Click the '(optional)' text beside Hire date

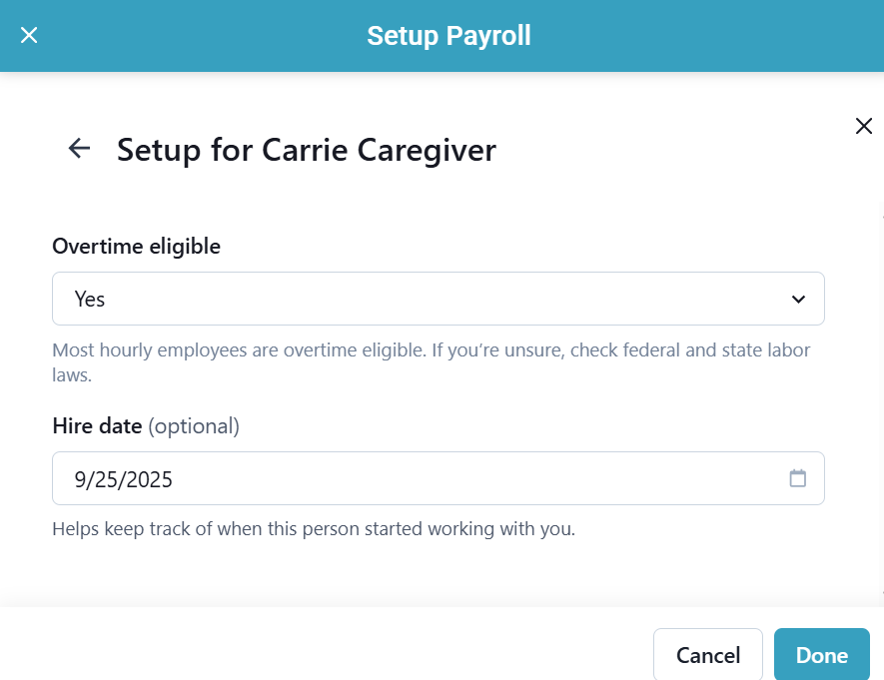click(194, 426)
